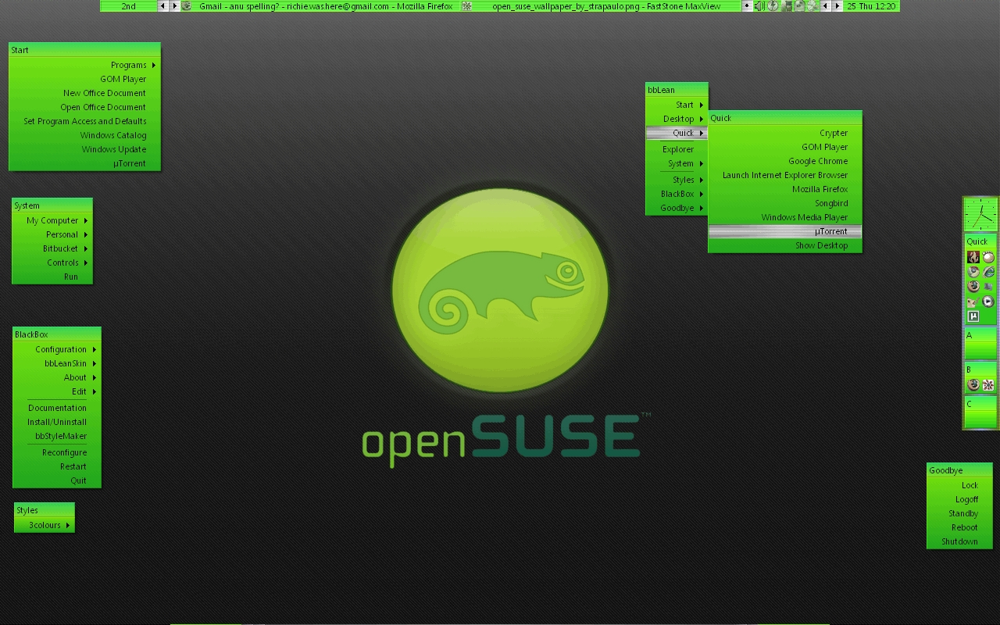Launch µTorrent icon in Quick bar
Viewport: 1000px width, 625px height.
973,316
